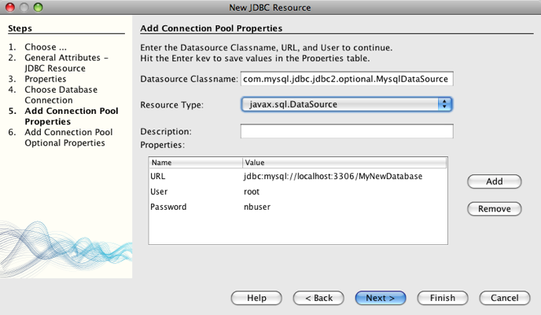Open Help for this wizard
The width and height of the screenshot is (541, 315).
click(256, 298)
